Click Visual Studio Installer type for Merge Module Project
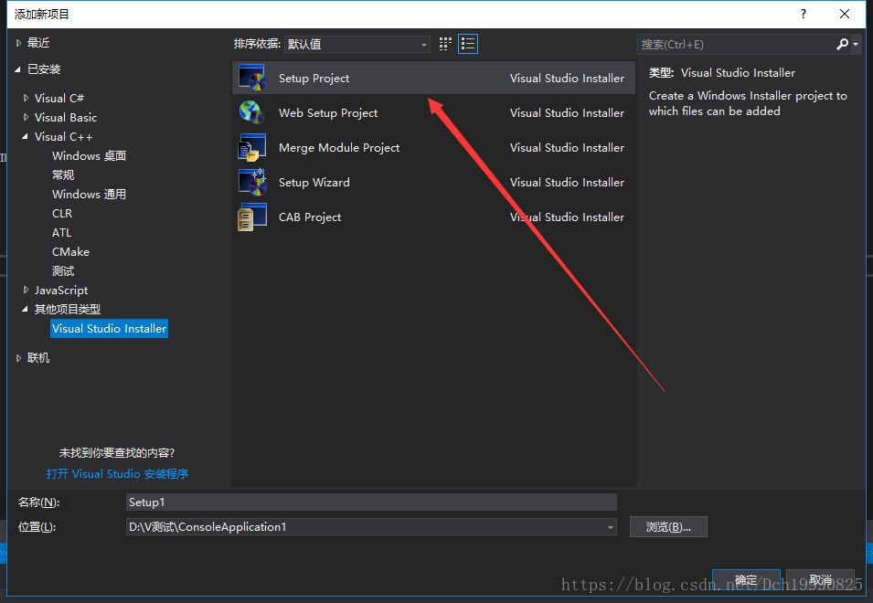The width and height of the screenshot is (873, 603). [567, 148]
